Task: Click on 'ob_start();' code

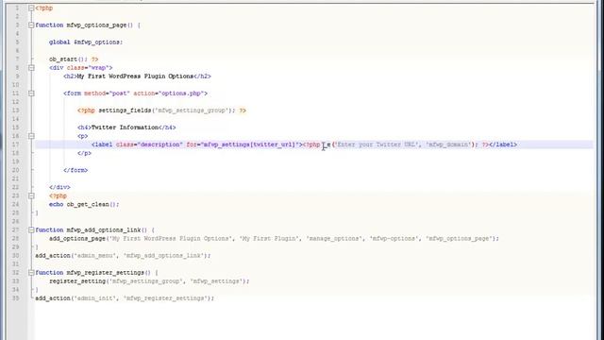Action: (x=68, y=59)
